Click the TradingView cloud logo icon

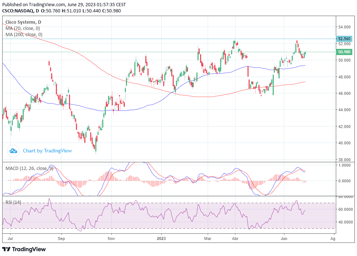pyautogui.click(x=13, y=151)
